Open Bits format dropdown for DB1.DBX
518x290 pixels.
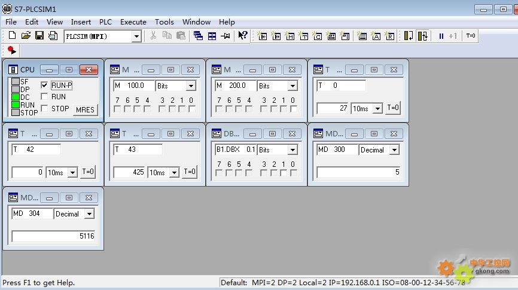292,150
